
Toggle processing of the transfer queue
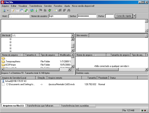tap(36, 11)
